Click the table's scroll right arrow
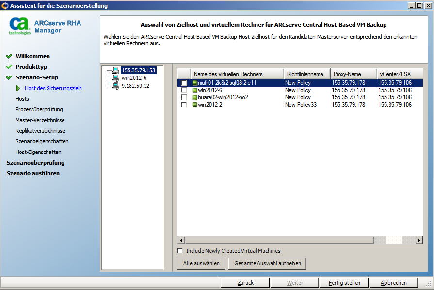Screen dimensions: 434x290 pyautogui.click(x=419, y=240)
